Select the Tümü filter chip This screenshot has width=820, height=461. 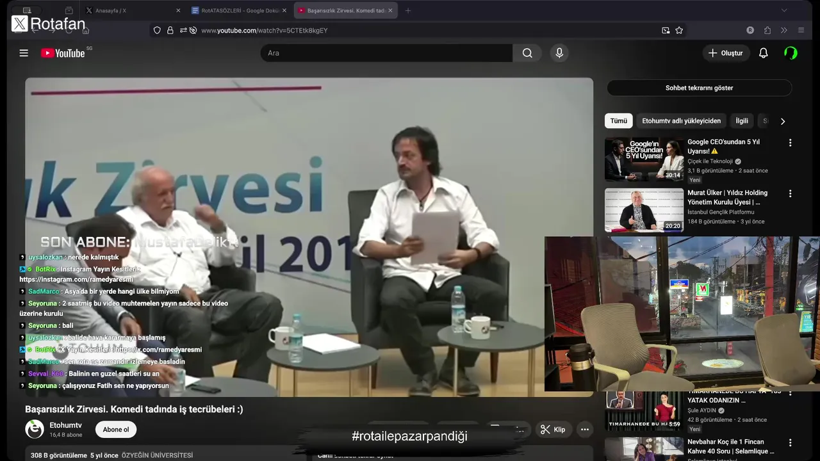pyautogui.click(x=619, y=121)
